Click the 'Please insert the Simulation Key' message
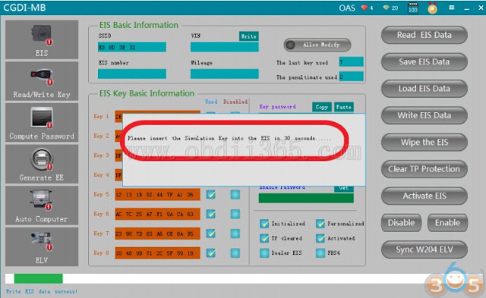486x298 pixels. coord(229,138)
